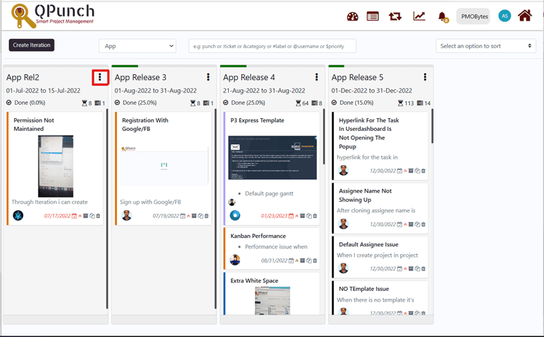Open App Release 5 three-dot menu
This screenshot has width=544, height=337.
(x=425, y=77)
